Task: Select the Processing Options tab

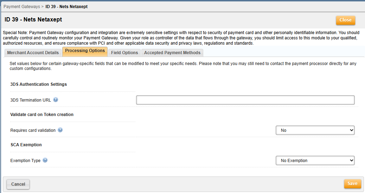Action: click(x=85, y=51)
